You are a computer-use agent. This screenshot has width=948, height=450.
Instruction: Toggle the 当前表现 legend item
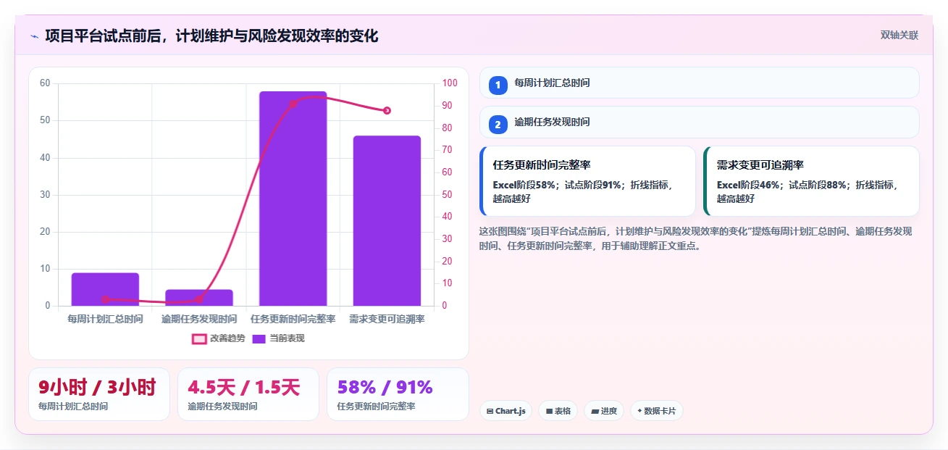278,338
